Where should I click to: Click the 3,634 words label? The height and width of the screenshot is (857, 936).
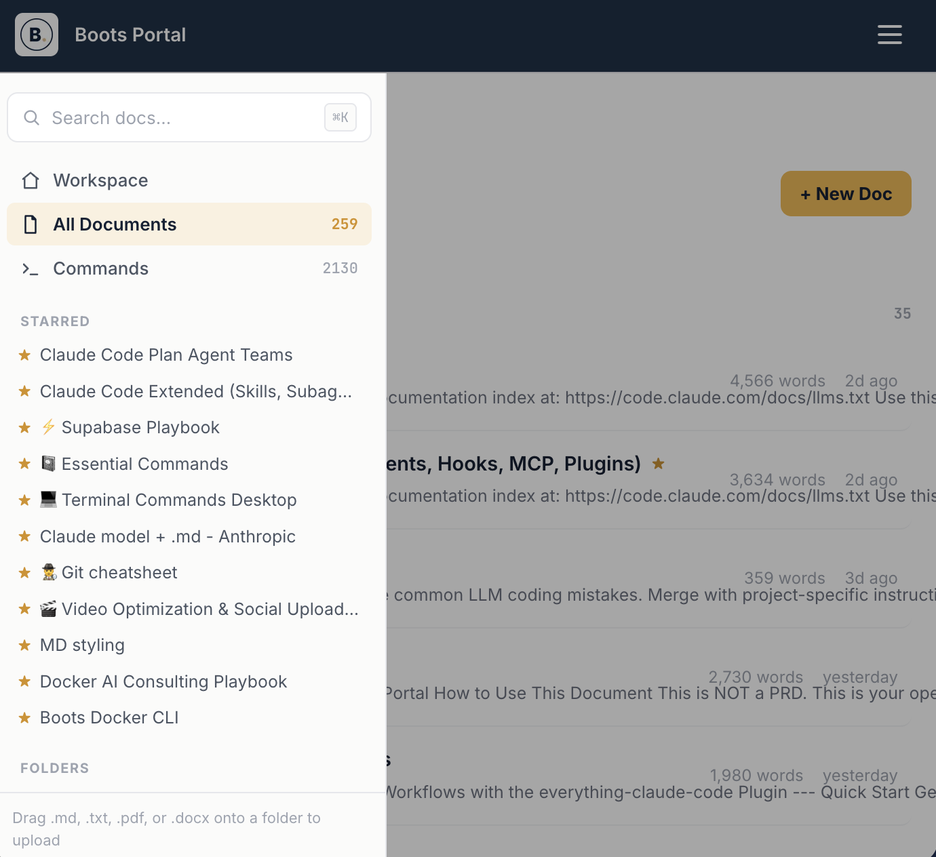[x=777, y=480]
